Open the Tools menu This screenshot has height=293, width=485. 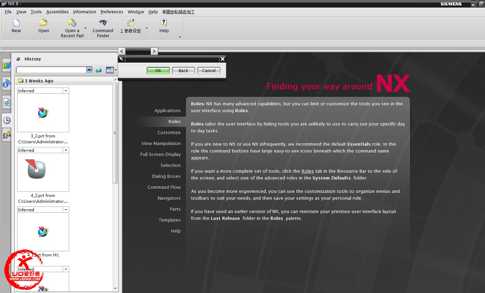click(36, 12)
